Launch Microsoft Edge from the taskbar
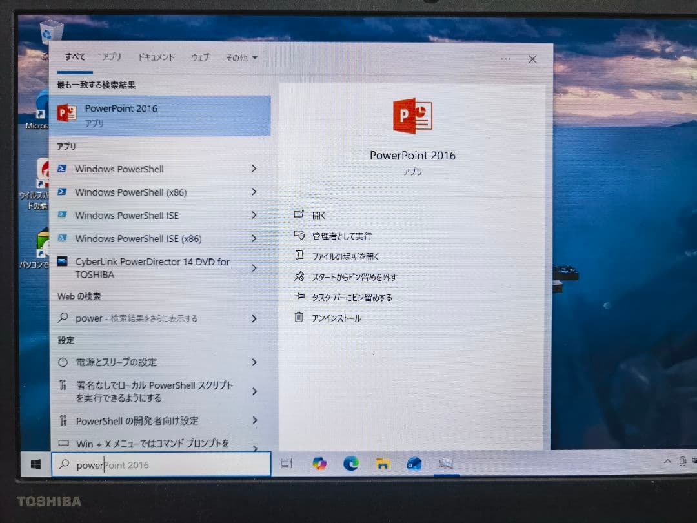 pyautogui.click(x=352, y=463)
